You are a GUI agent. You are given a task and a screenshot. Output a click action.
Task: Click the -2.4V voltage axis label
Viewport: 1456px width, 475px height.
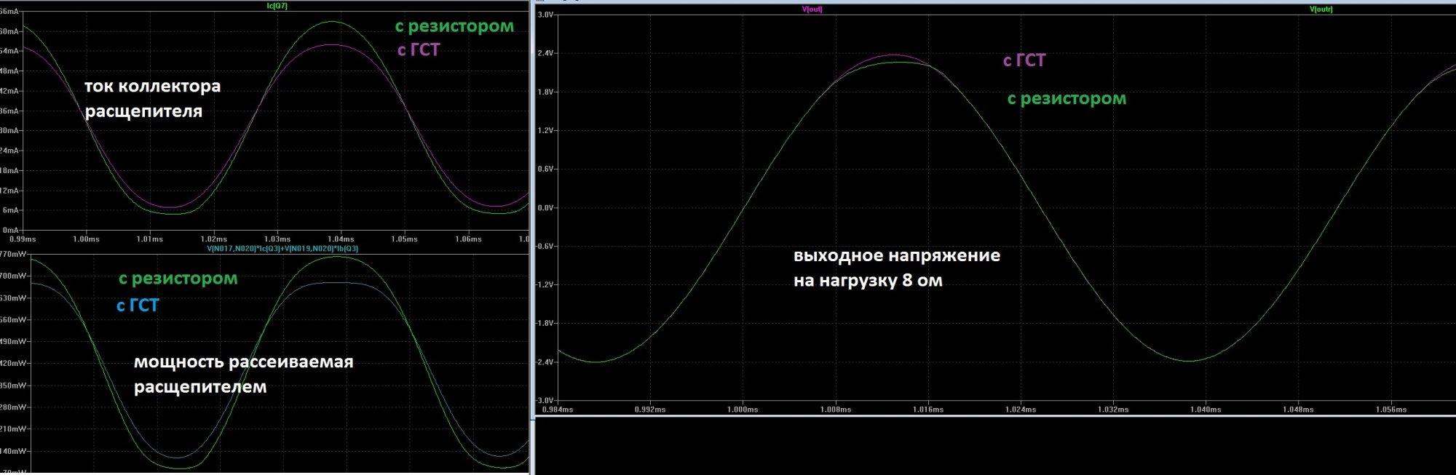pyautogui.click(x=545, y=362)
